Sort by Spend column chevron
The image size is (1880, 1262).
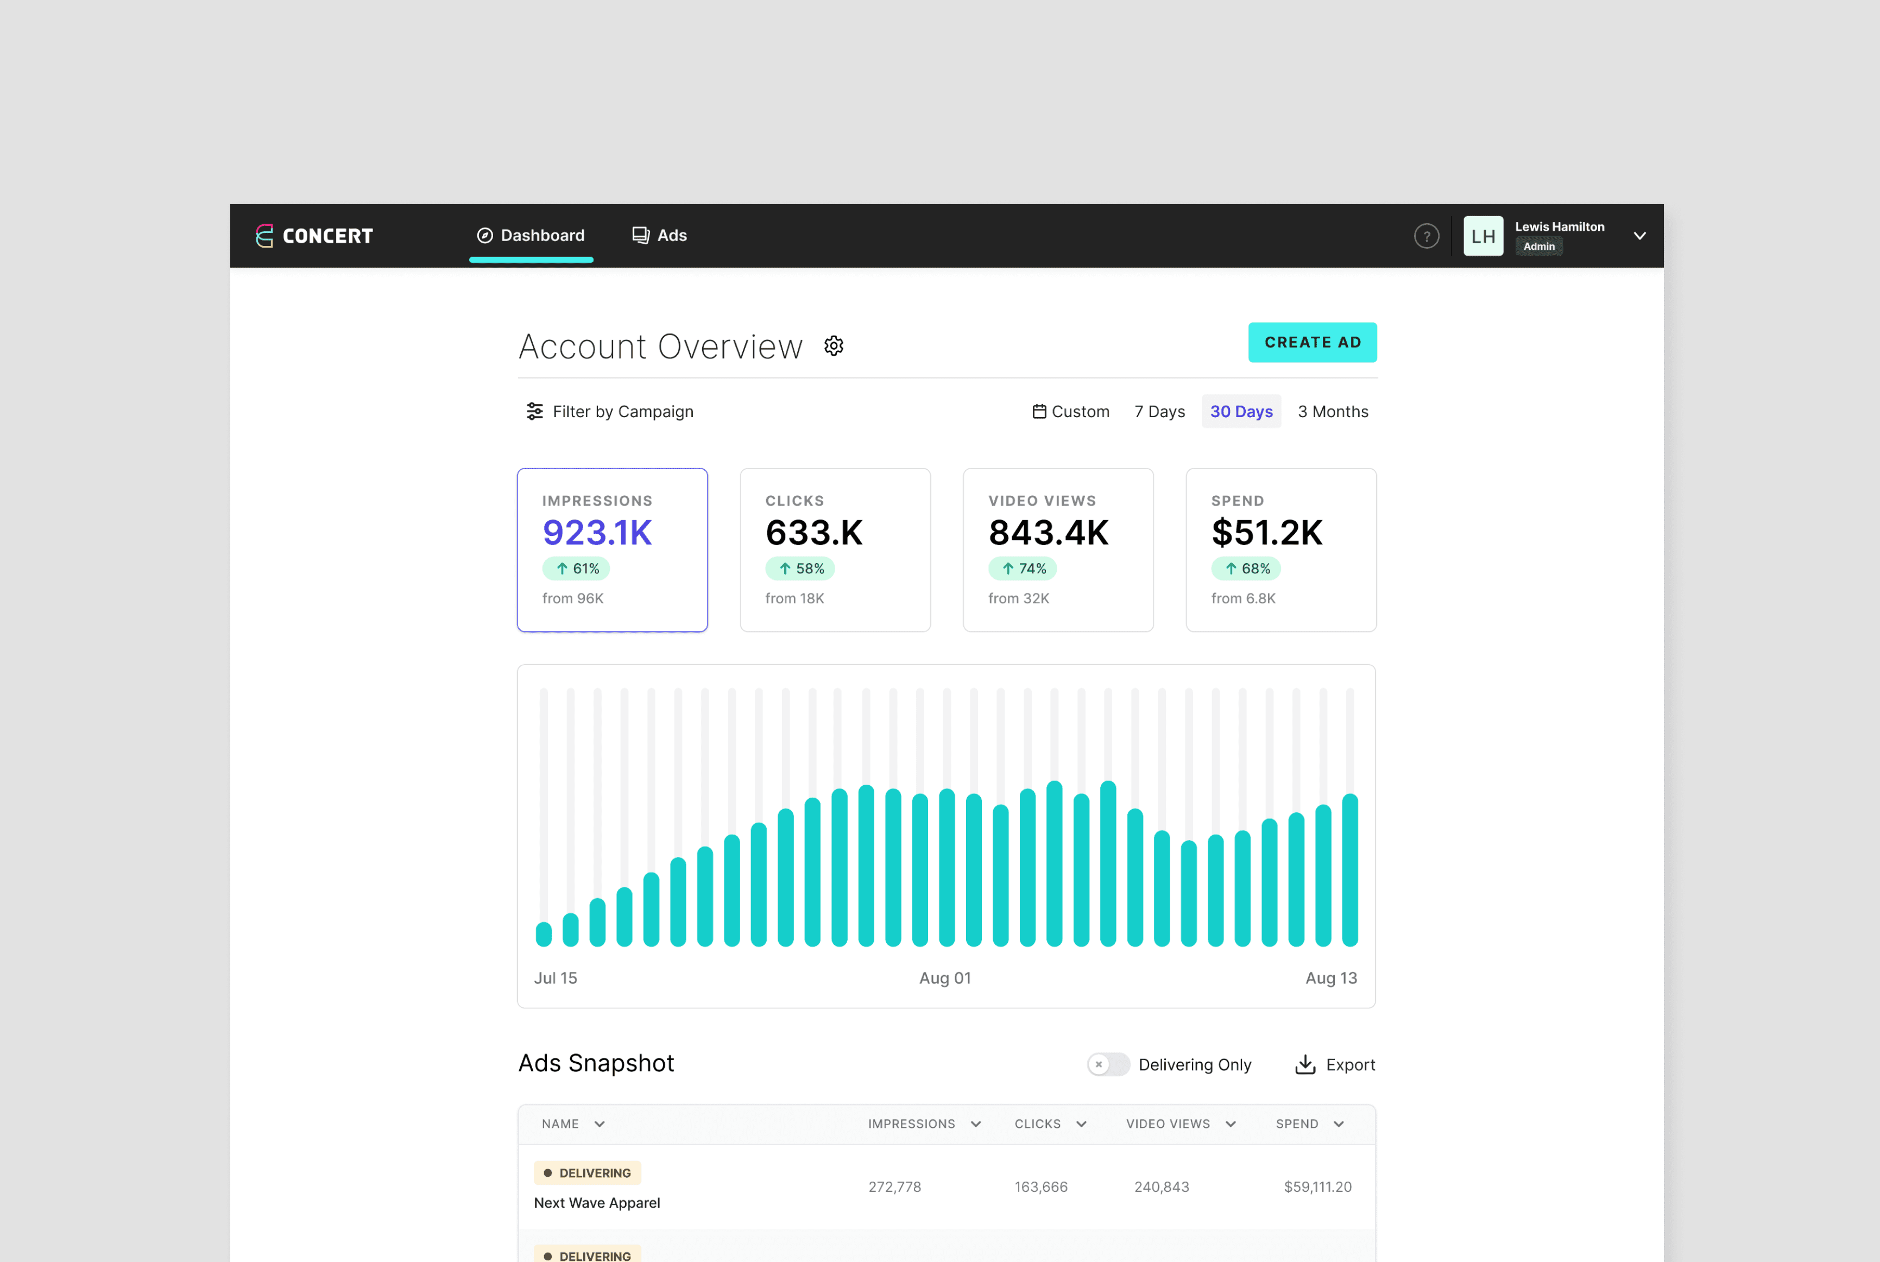1339,1125
